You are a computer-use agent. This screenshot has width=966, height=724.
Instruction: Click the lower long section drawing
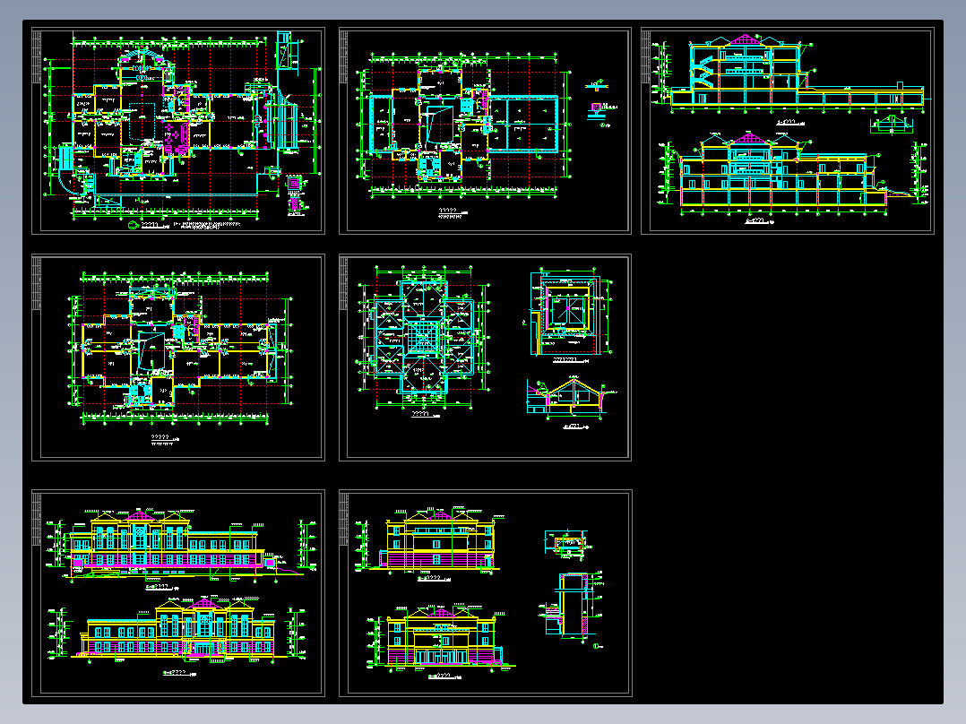[791, 175]
